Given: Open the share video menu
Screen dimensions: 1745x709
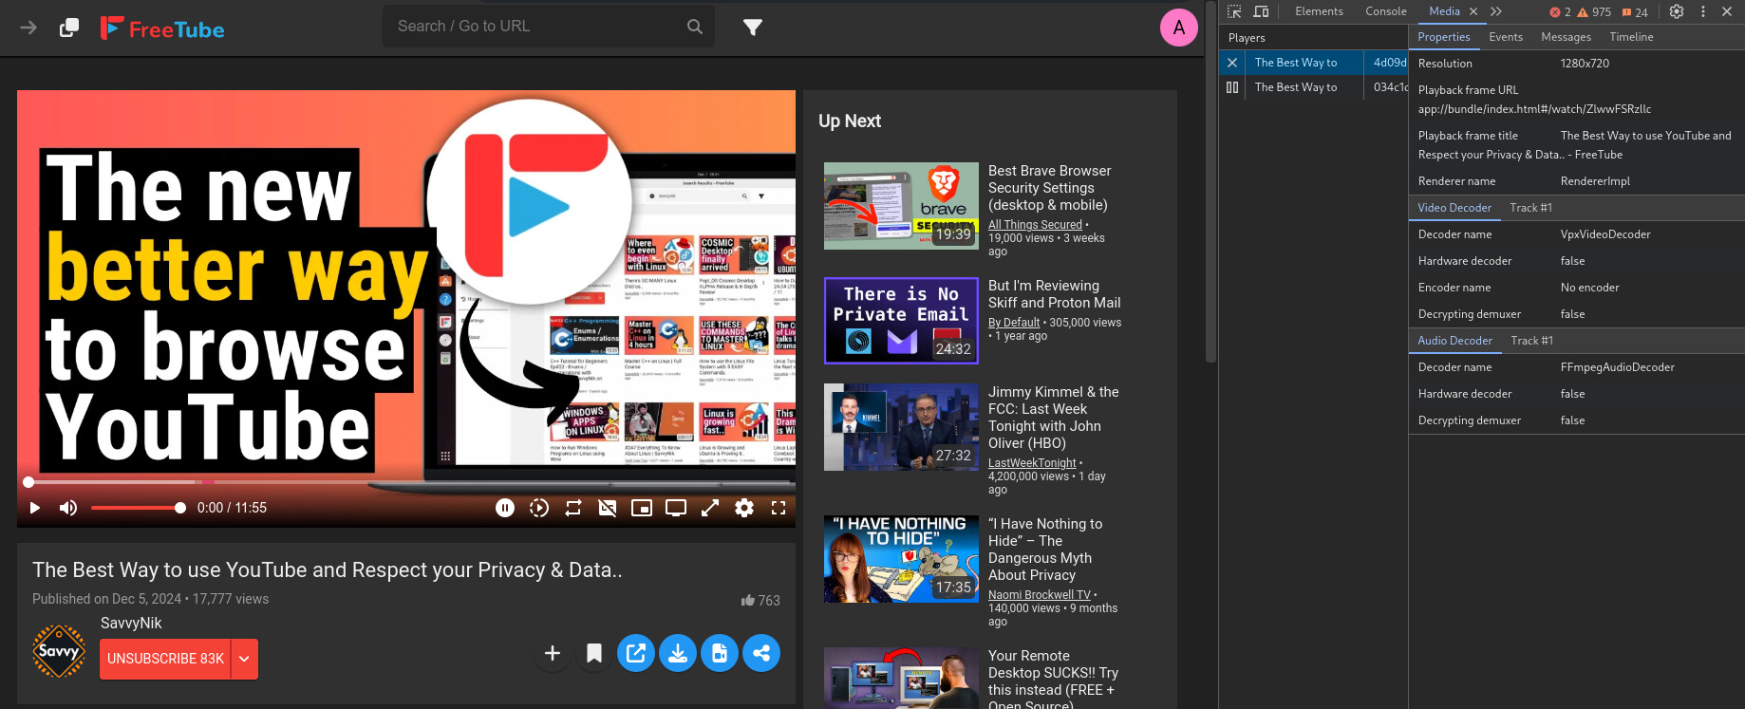Looking at the screenshot, I should 761,653.
